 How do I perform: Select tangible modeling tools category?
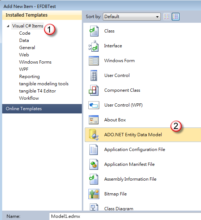click(x=44, y=84)
